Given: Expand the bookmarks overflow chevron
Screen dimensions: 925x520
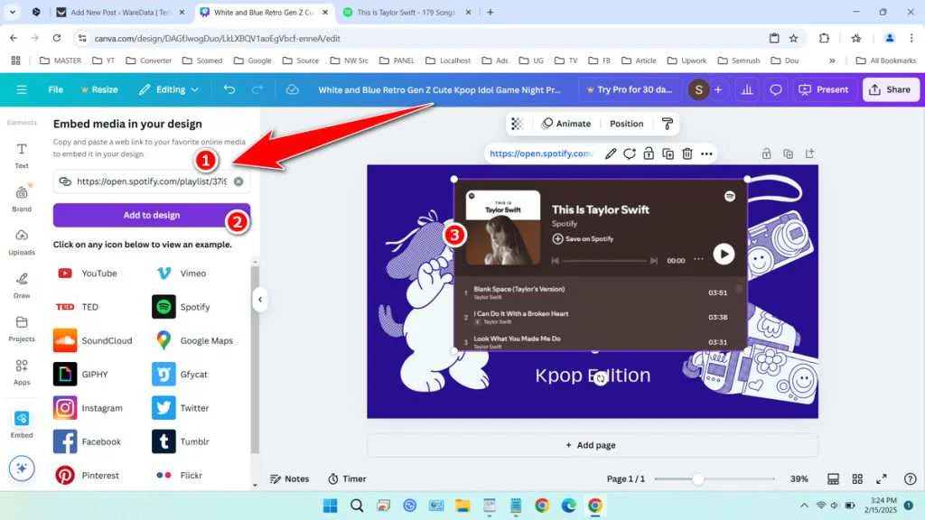Looking at the screenshot, I should click(x=833, y=60).
